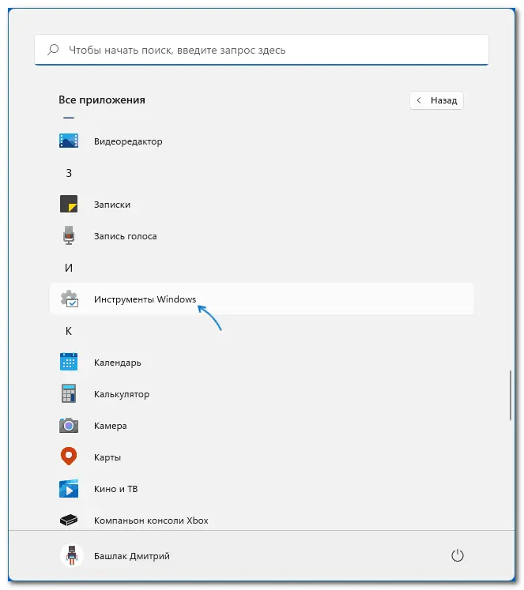
Task: Open Инструменты Windows gear icon
Action: 69,299
